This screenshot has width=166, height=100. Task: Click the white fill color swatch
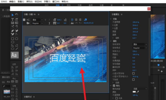[134, 92]
